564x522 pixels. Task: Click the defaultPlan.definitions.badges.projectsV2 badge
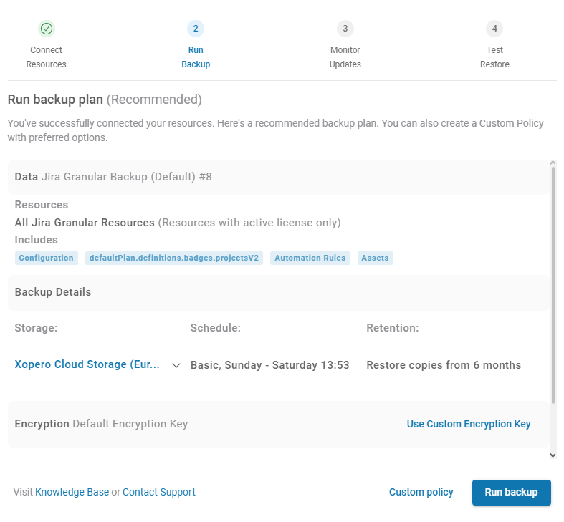point(174,258)
